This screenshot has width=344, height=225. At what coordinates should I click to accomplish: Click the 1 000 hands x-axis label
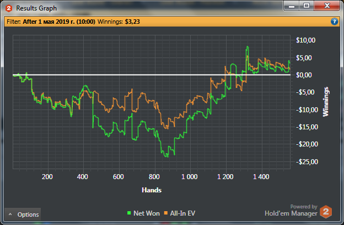[x=189, y=176]
